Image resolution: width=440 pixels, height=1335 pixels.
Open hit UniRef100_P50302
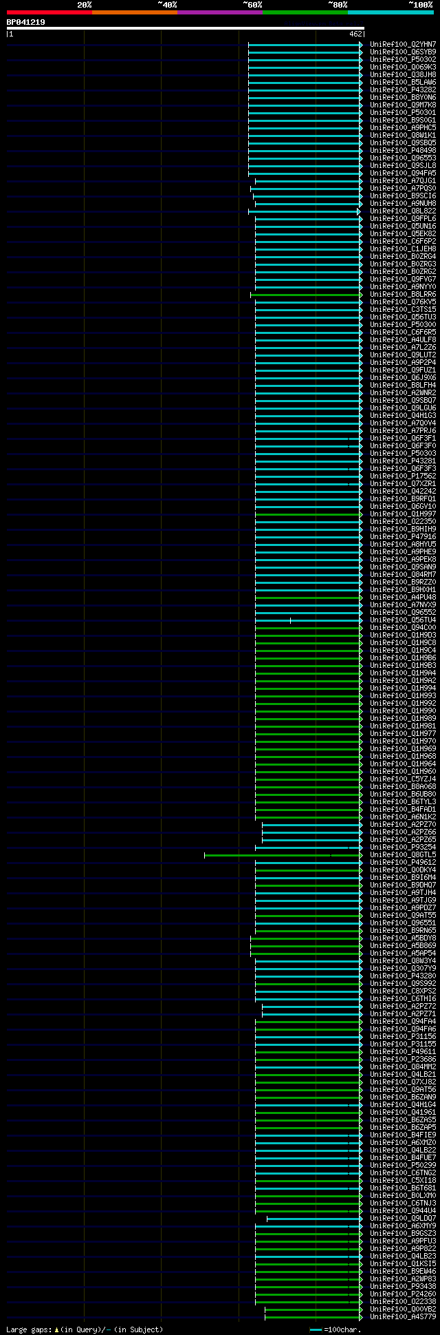pyautogui.click(x=403, y=59)
